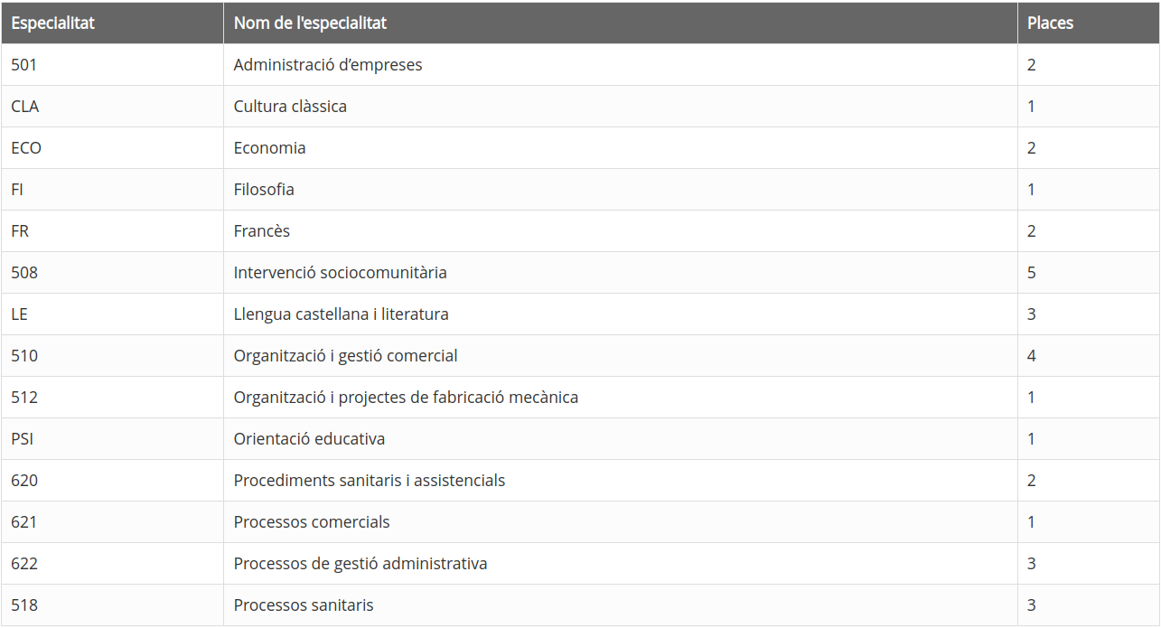Click the Processos comercials cell
Image resolution: width=1161 pixels, height=628 pixels.
coord(621,522)
